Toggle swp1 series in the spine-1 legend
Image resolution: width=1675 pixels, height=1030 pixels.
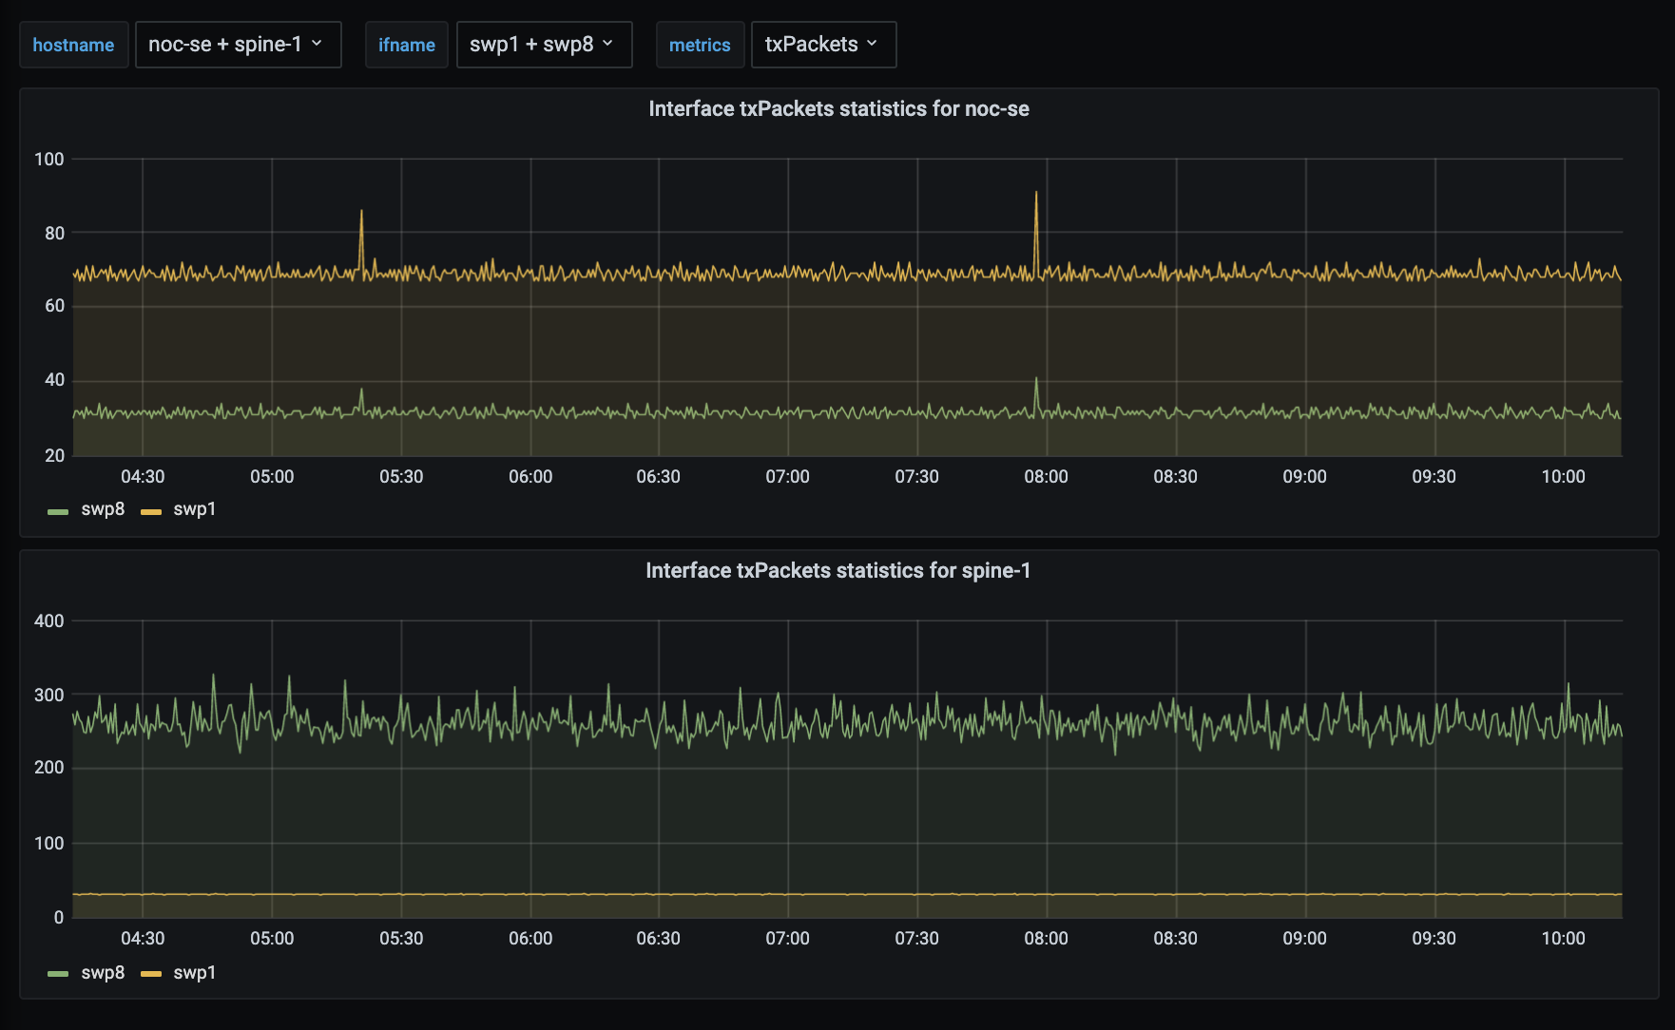click(x=194, y=973)
